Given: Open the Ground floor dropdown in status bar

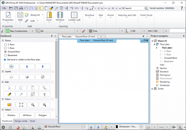Looking at the screenshot, I should tap(83, 127).
